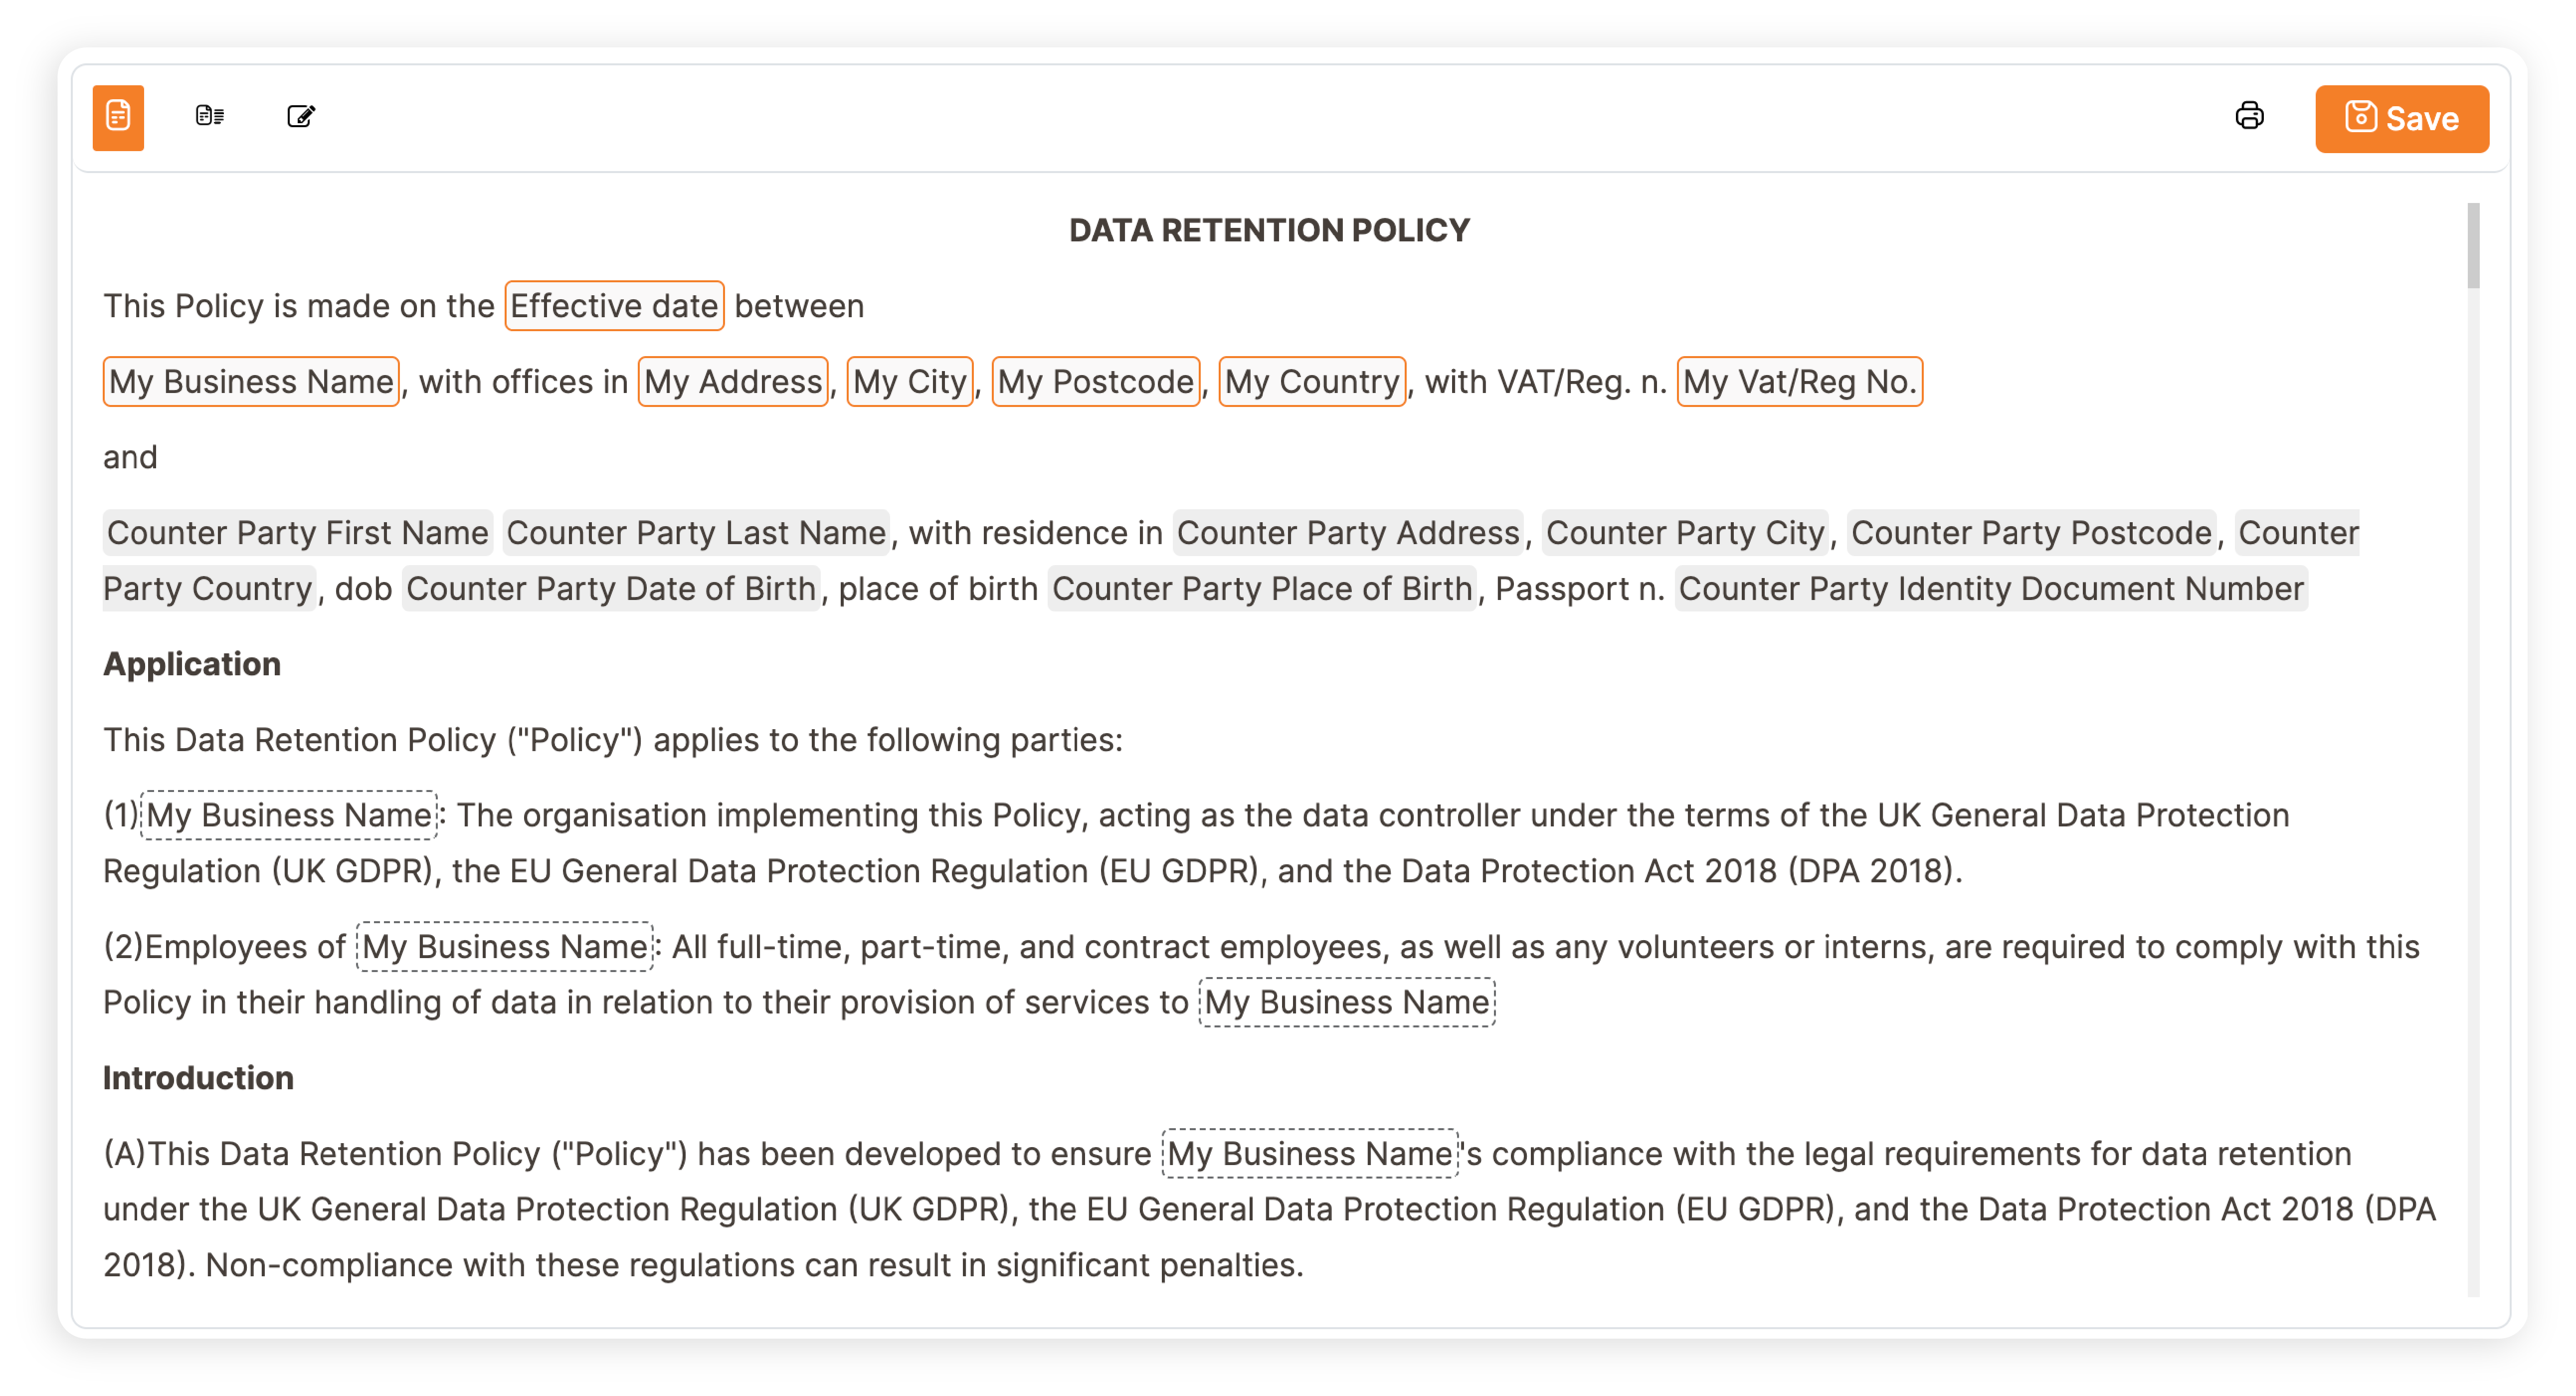Select the My City placeholder

pos(909,382)
